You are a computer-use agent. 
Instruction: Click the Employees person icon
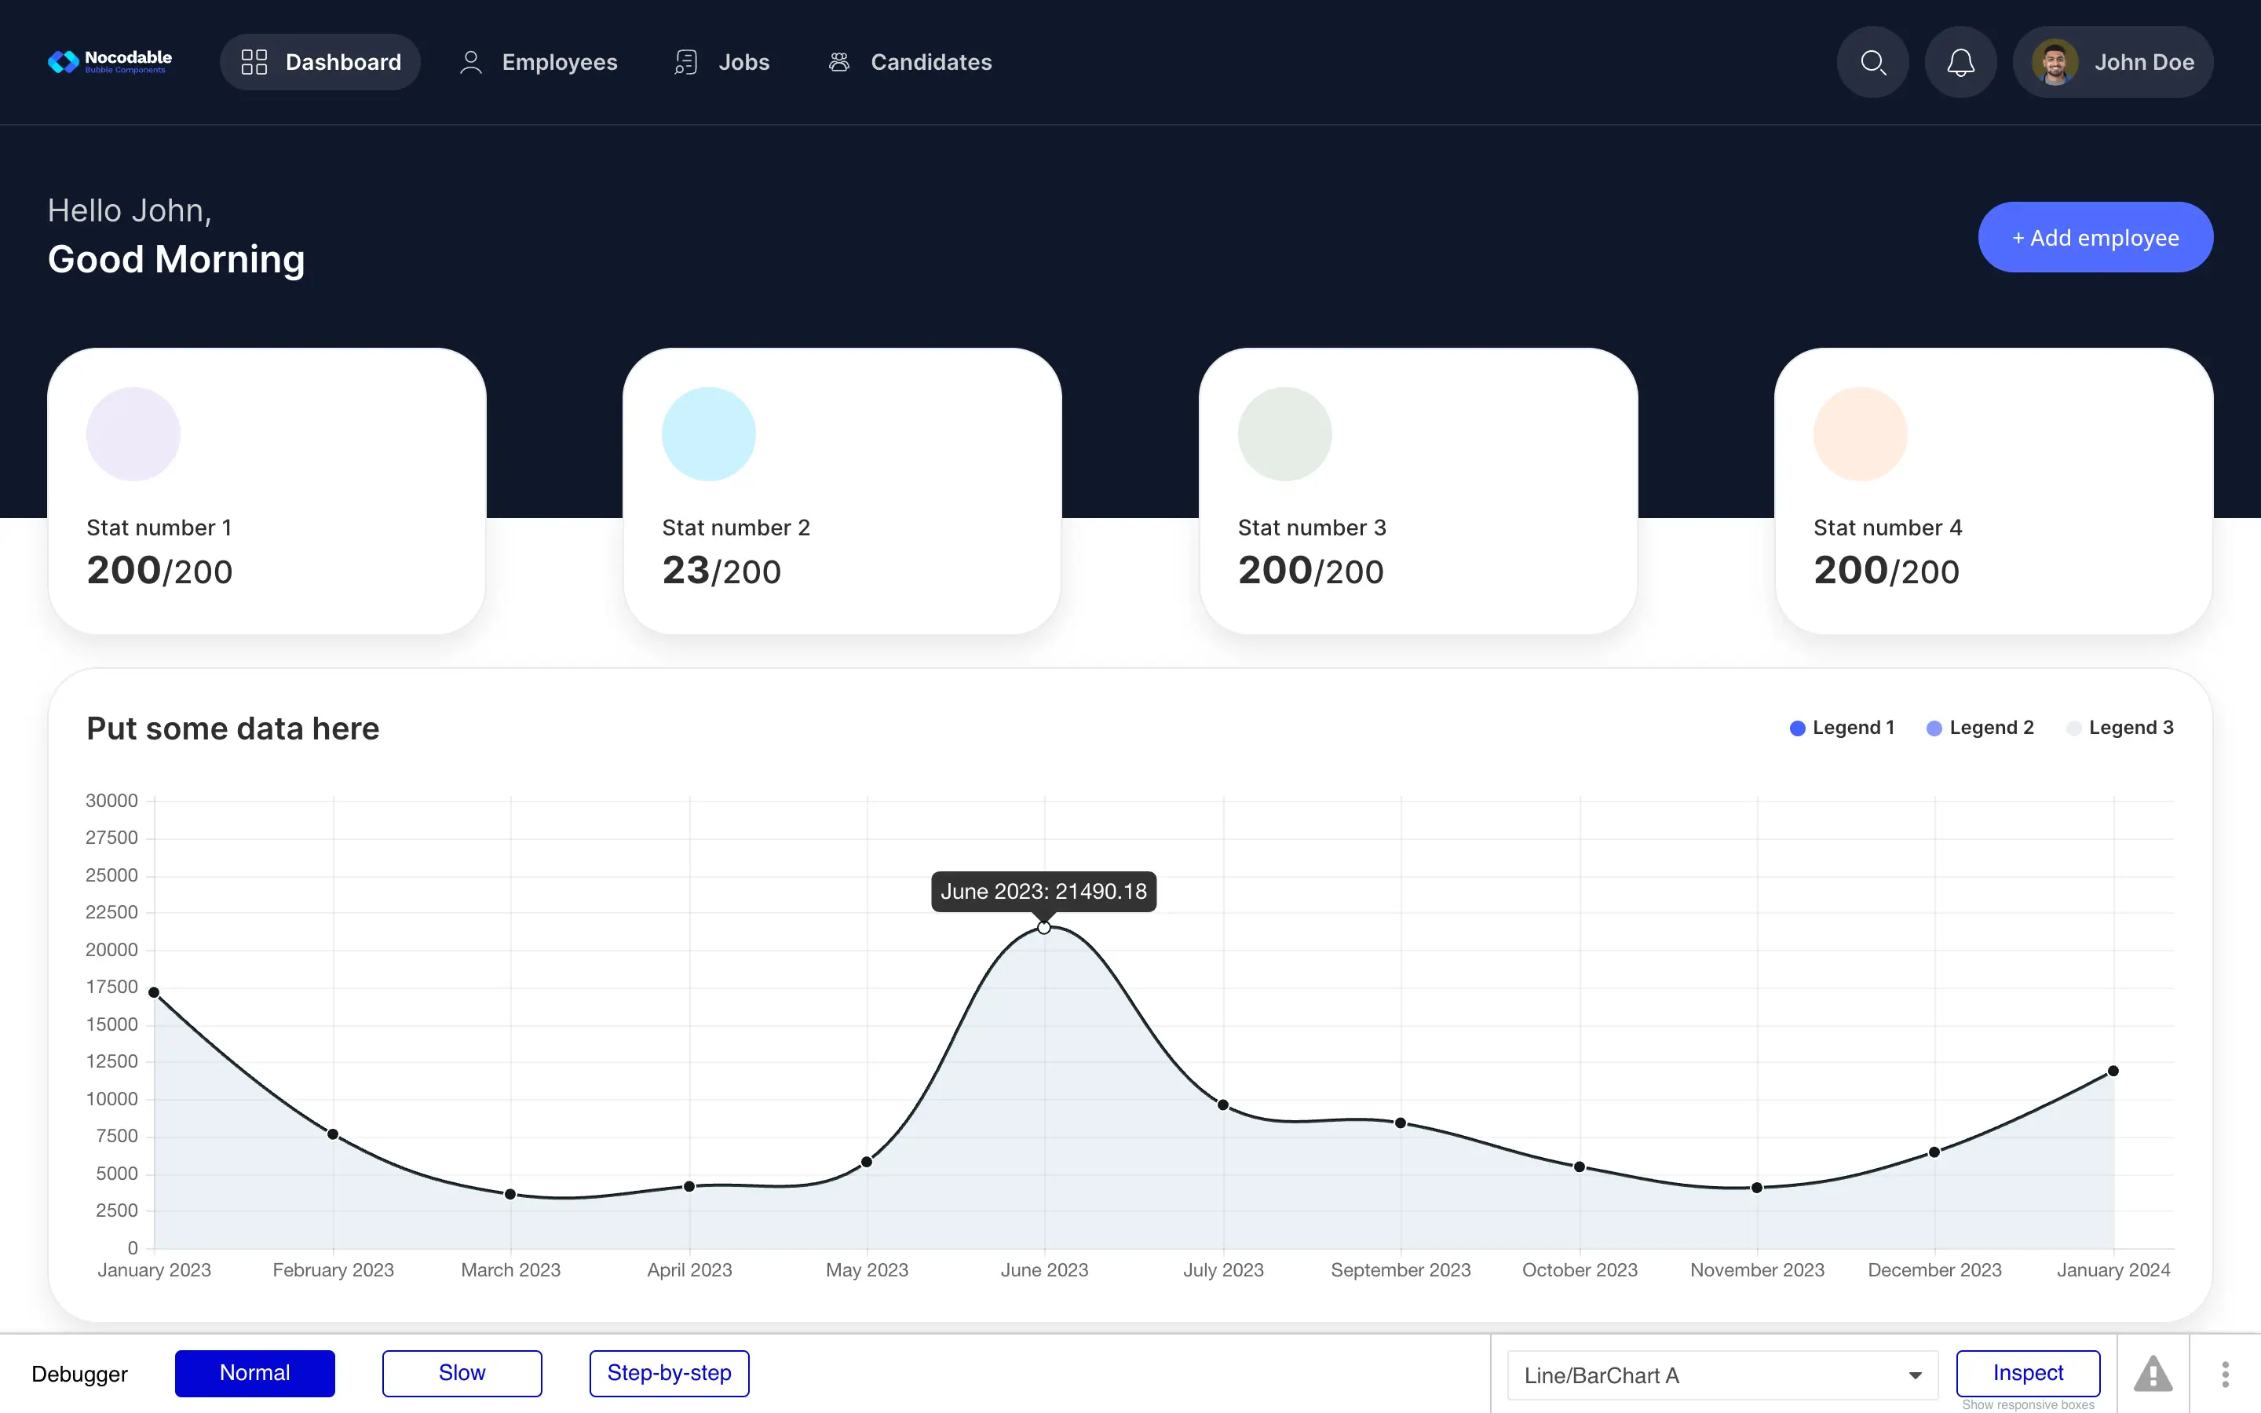pyautogui.click(x=471, y=62)
